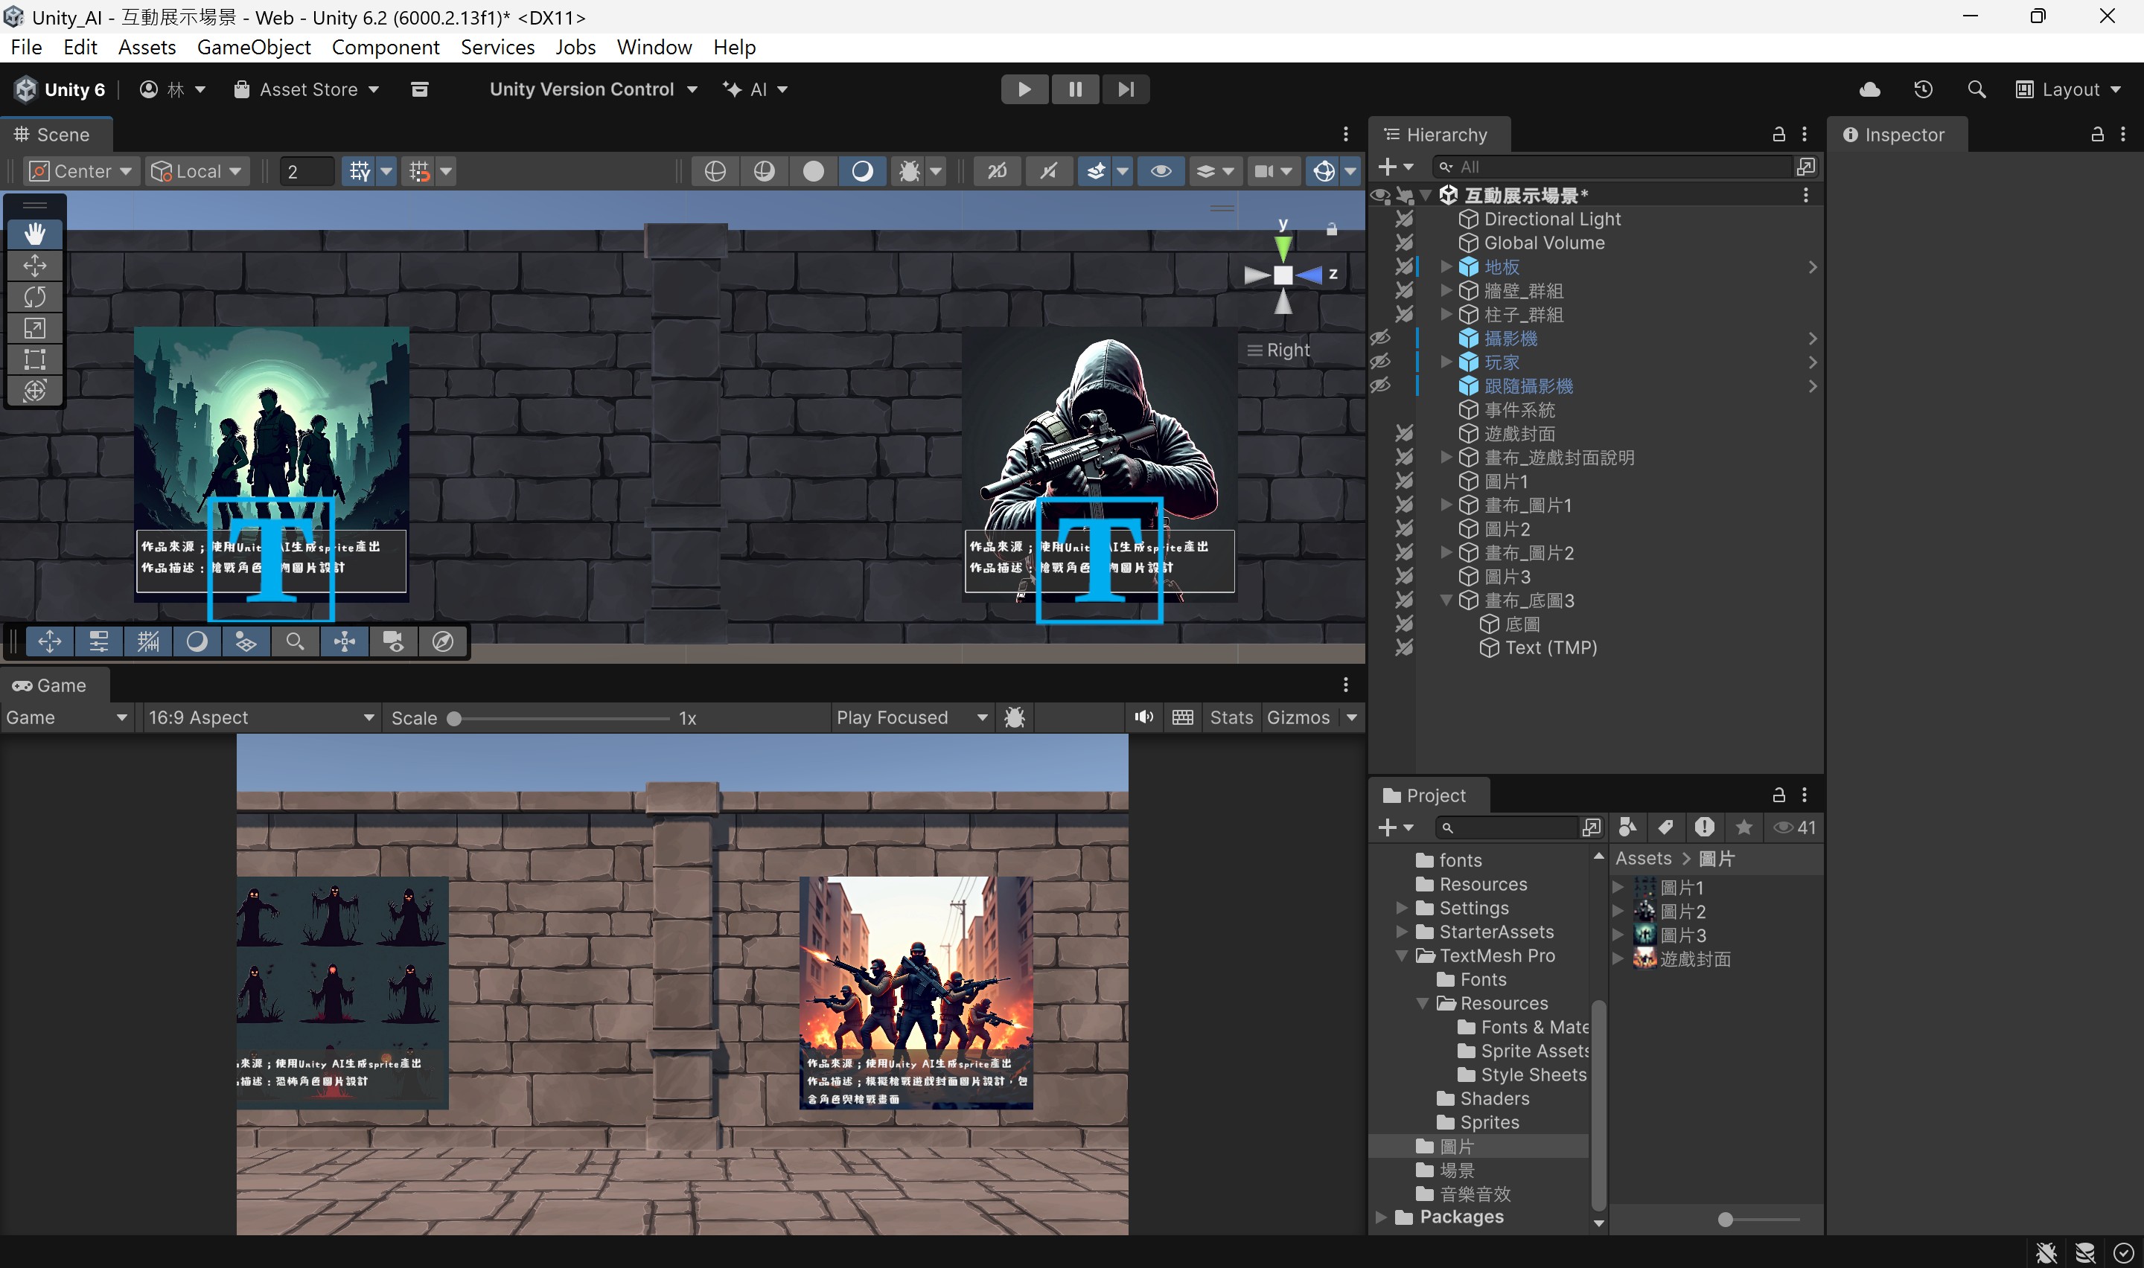Toggle Inspector panel lock
The image size is (2144, 1268).
coord(2097,134)
